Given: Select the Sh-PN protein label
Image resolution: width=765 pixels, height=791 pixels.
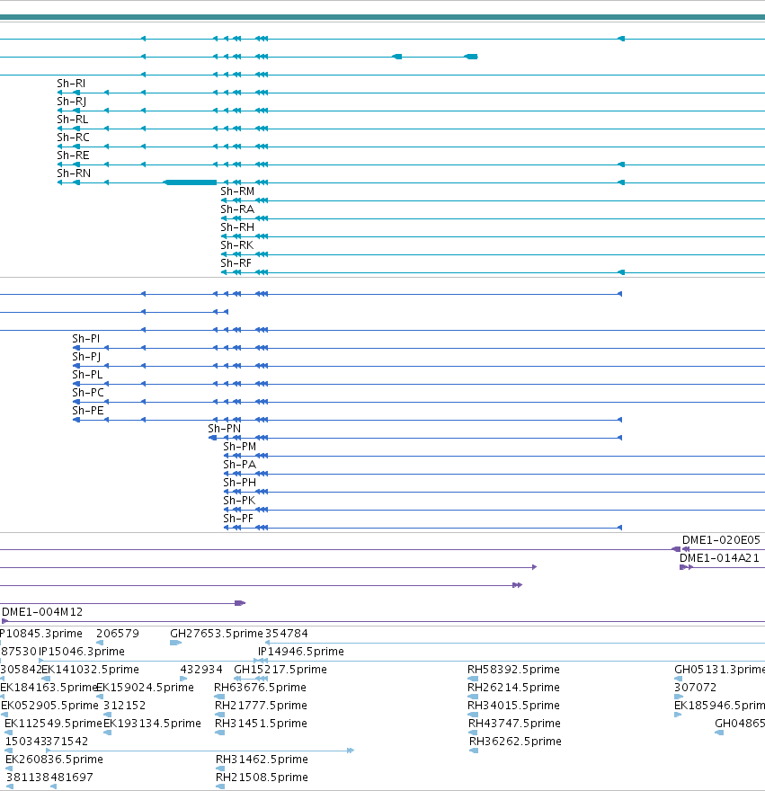Looking at the screenshot, I should tap(224, 429).
